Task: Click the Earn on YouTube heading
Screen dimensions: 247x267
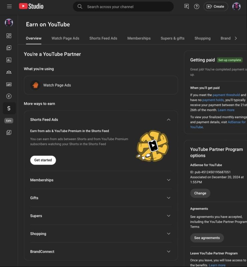Action: 48,24
